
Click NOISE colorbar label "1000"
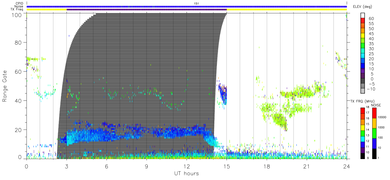[x=381, y=127]
